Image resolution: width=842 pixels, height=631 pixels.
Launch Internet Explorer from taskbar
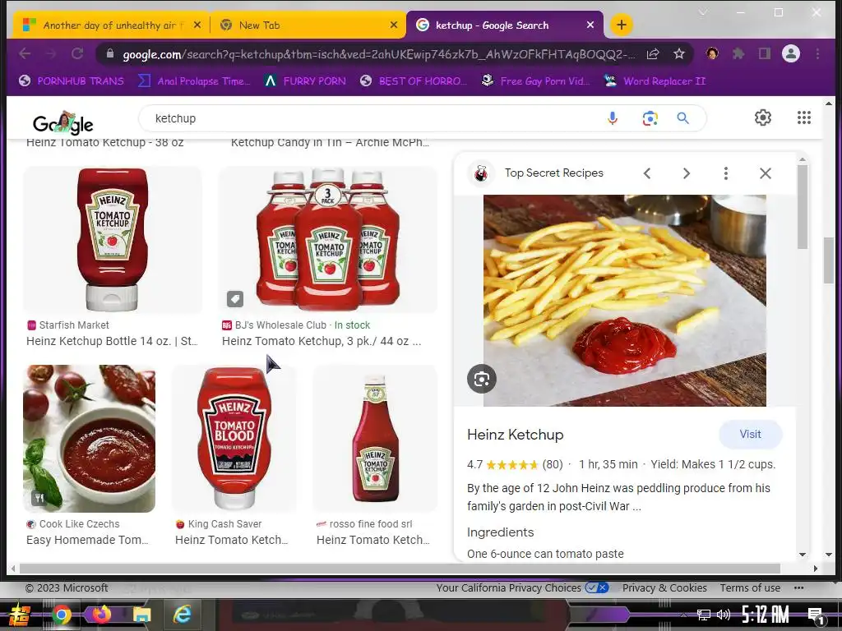tap(182, 615)
